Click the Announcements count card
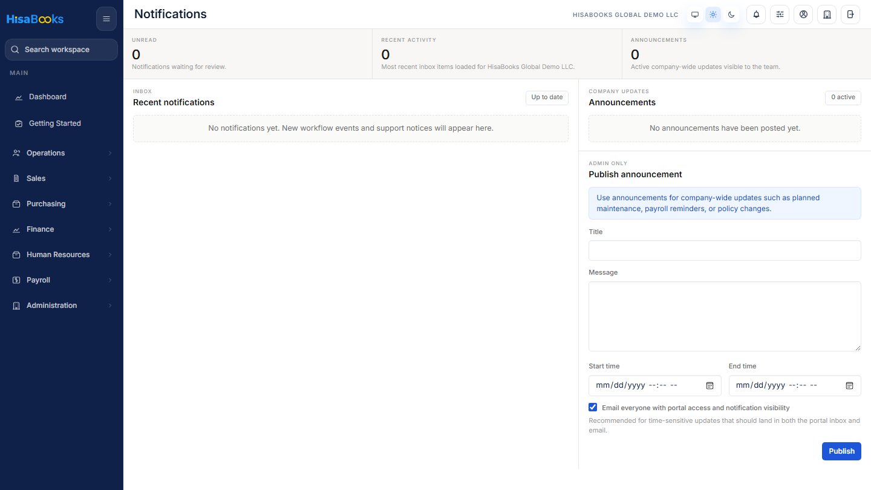This screenshot has width=871, height=490. click(x=746, y=54)
